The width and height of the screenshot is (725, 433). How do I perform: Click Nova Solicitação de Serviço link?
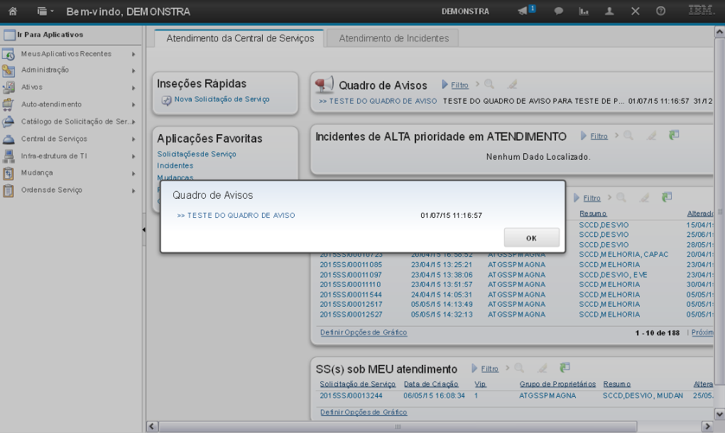tap(222, 99)
